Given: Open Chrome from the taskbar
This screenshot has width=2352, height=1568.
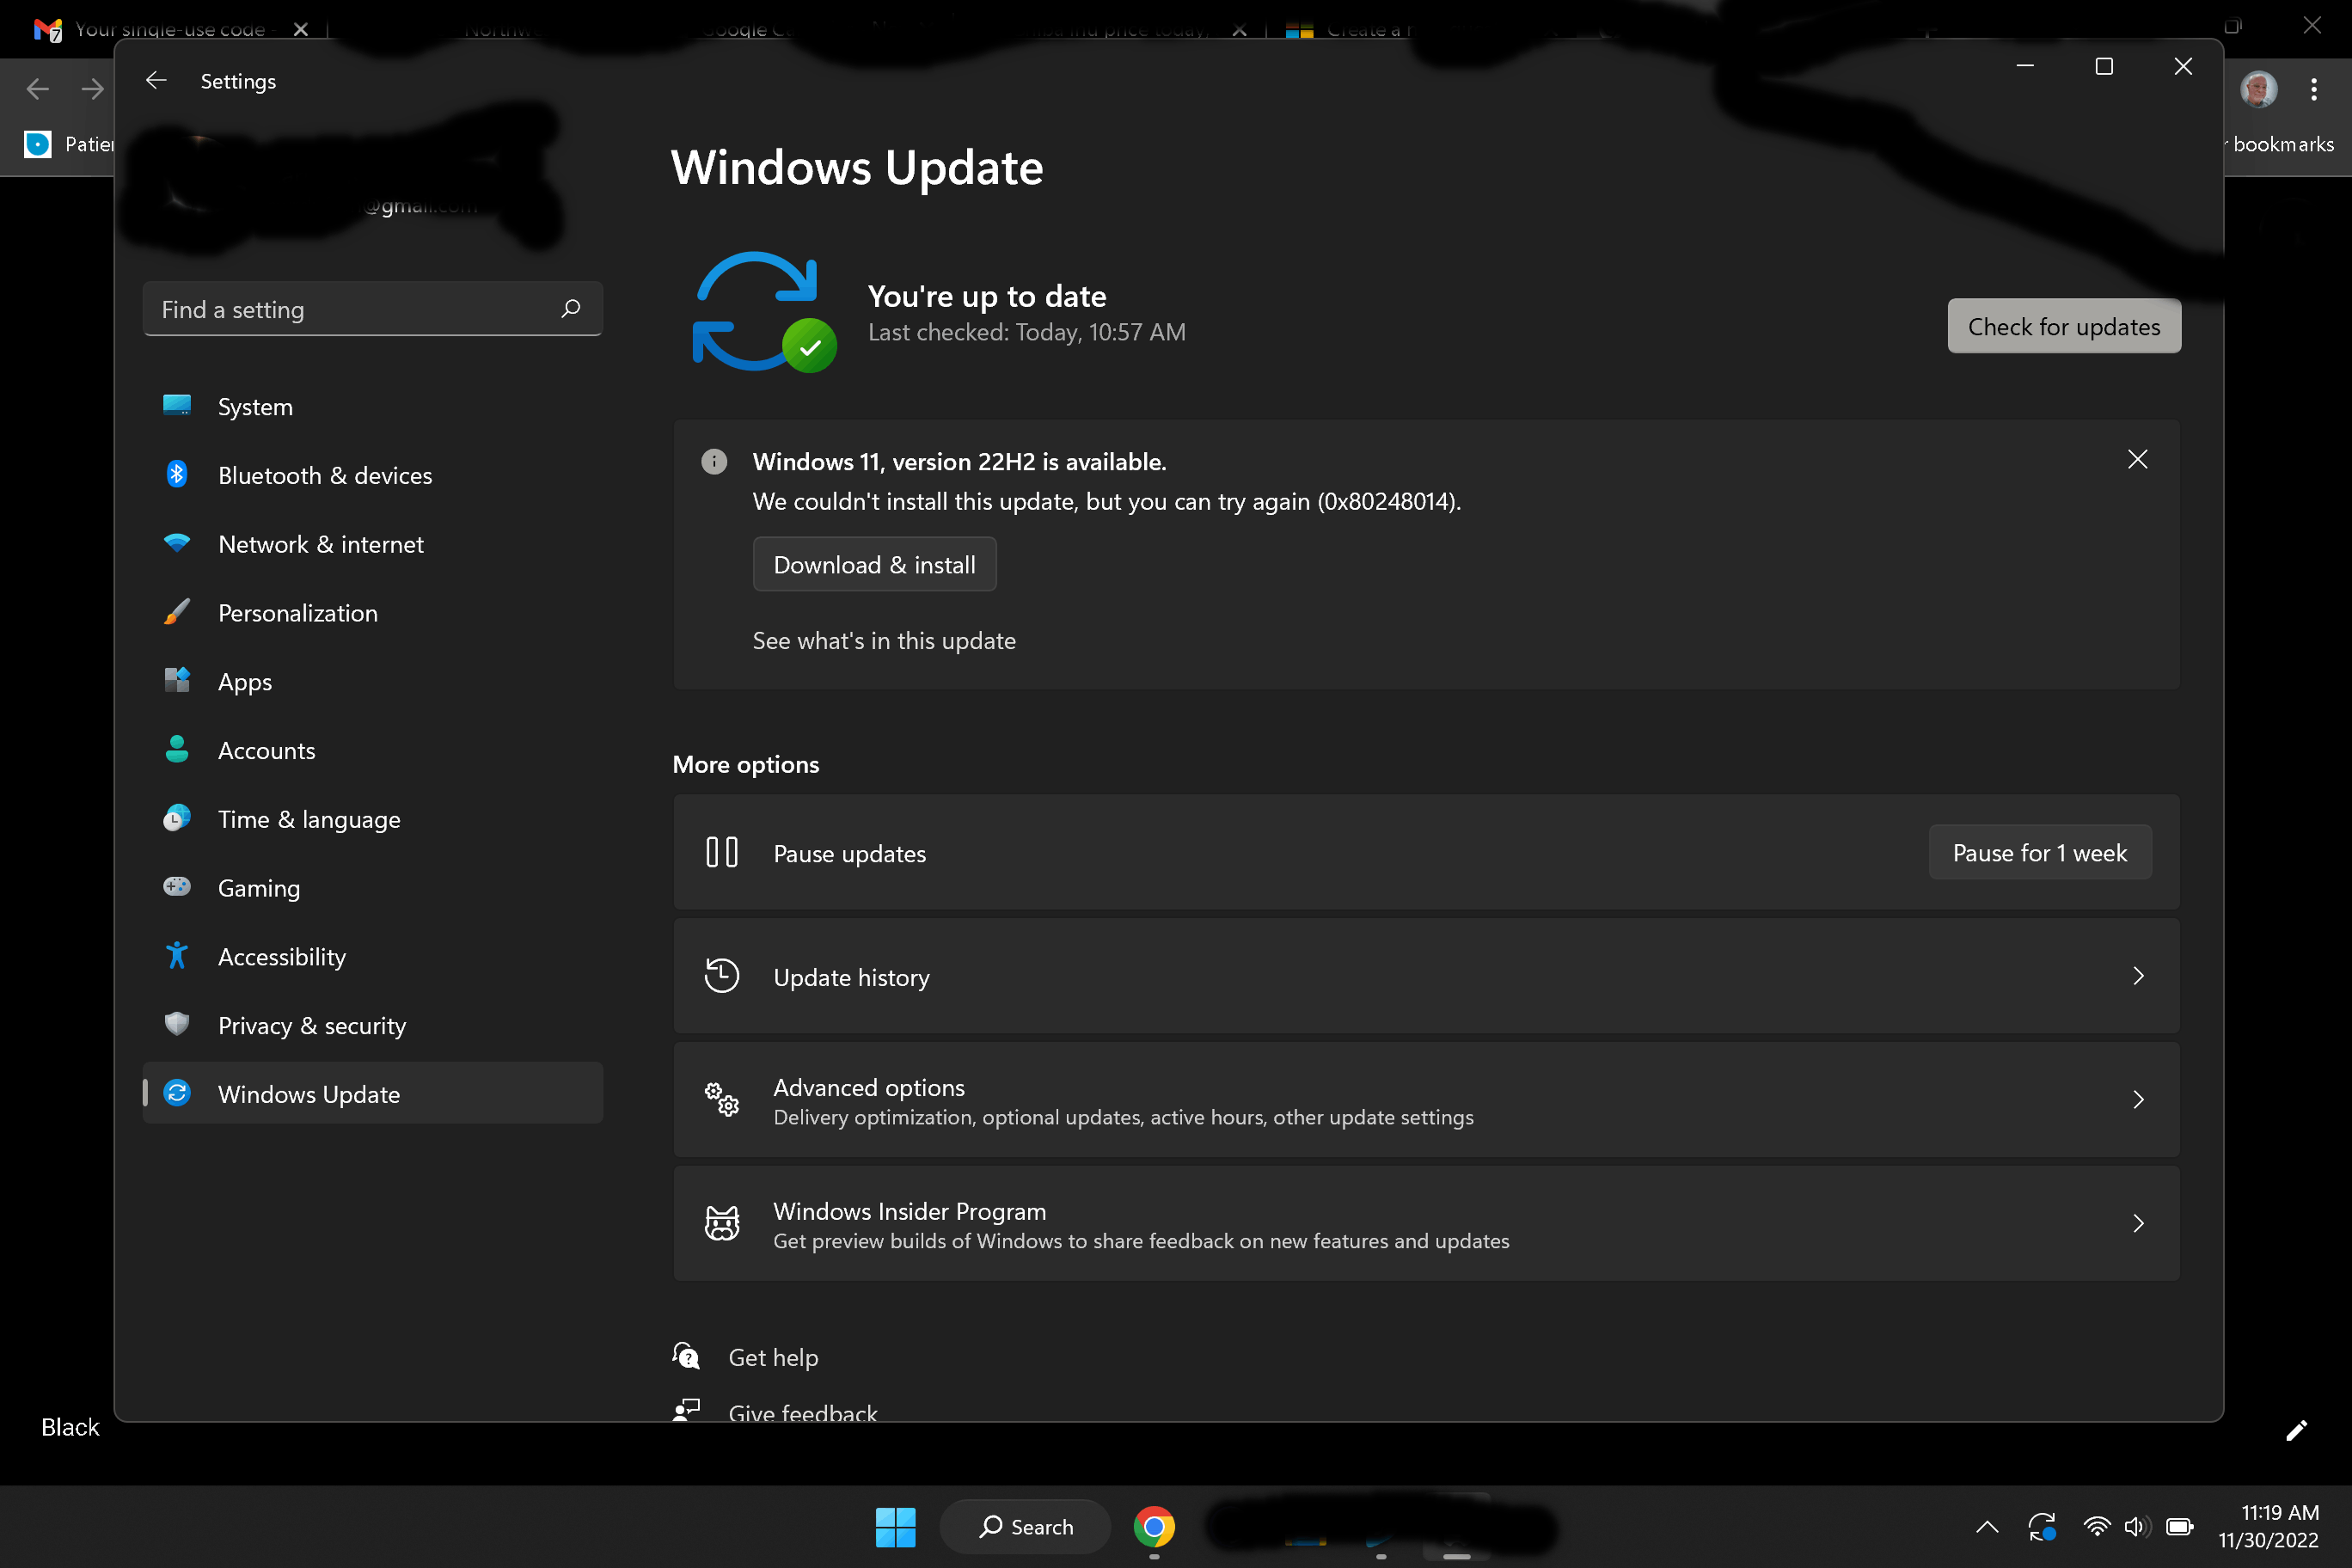Looking at the screenshot, I should coord(1154,1526).
